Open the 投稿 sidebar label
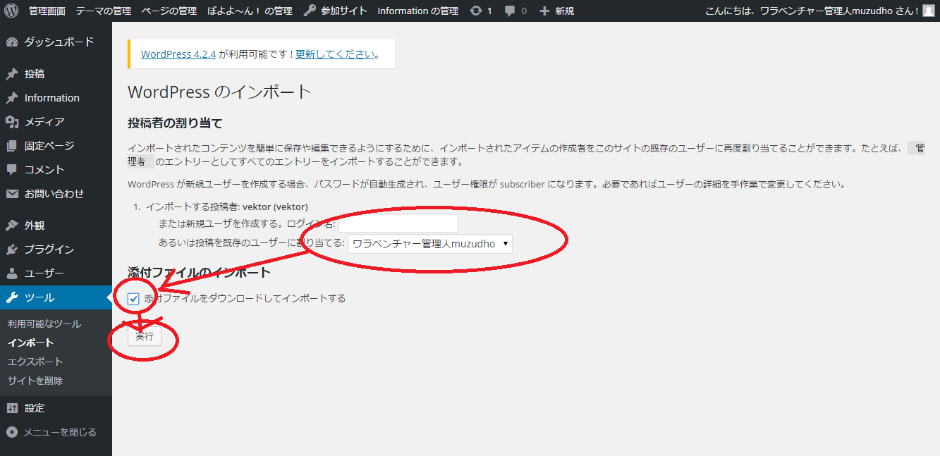Screen dimensions: 940x456 pyautogui.click(x=35, y=74)
